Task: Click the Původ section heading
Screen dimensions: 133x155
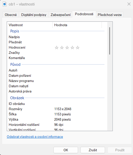Action: click(15, 65)
